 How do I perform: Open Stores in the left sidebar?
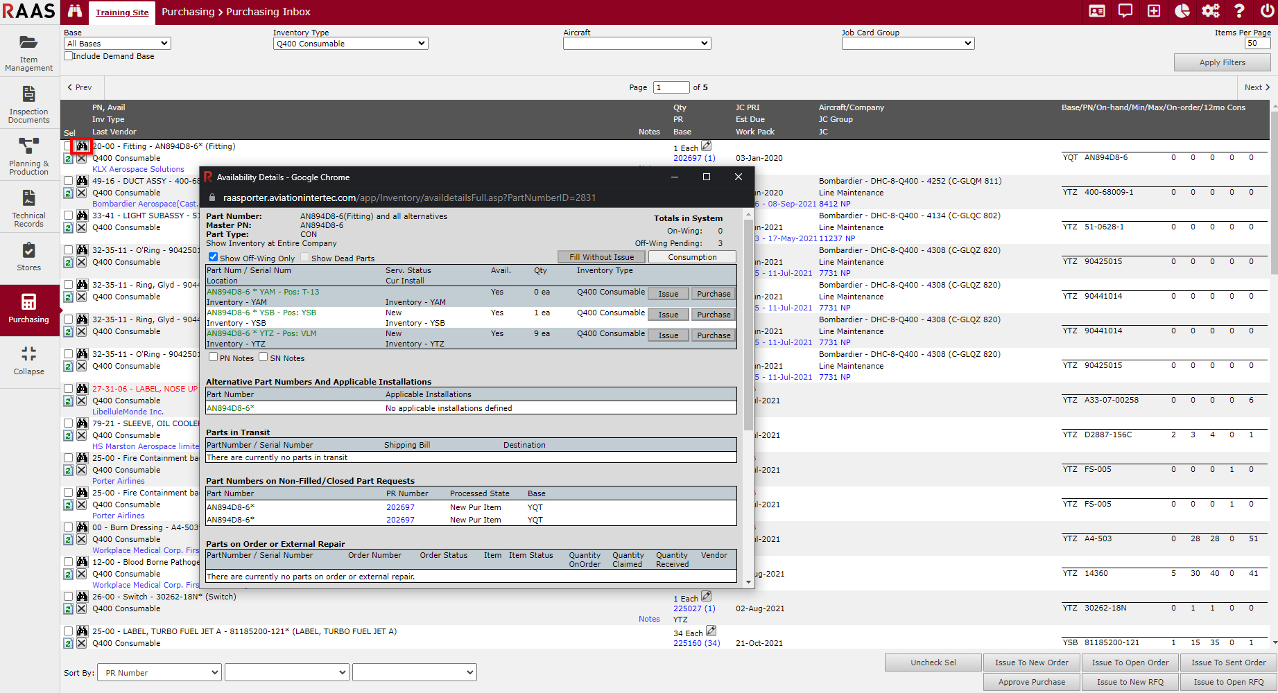(29, 256)
